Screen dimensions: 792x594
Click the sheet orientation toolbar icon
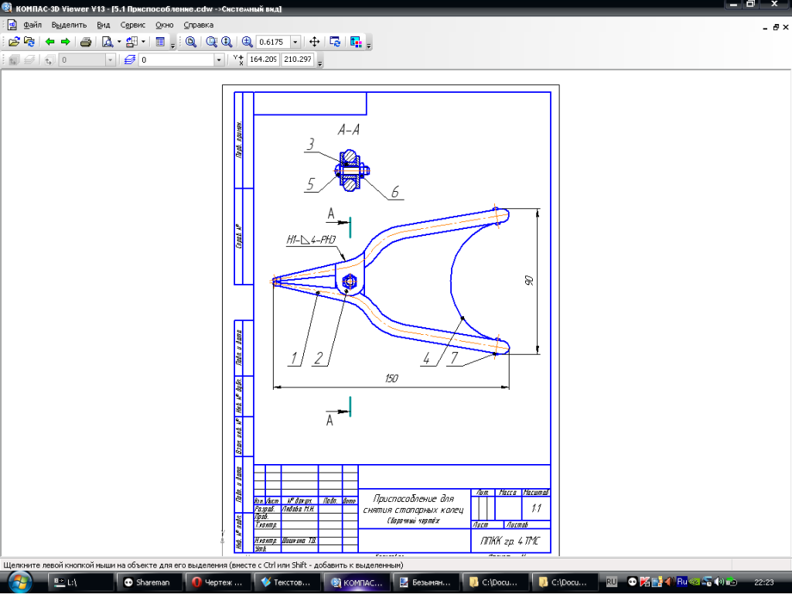click(x=131, y=42)
